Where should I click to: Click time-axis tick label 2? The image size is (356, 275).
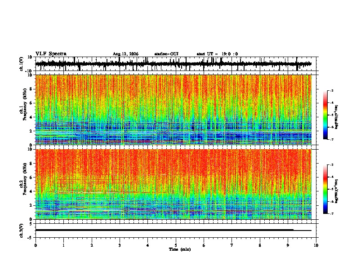click(92, 245)
